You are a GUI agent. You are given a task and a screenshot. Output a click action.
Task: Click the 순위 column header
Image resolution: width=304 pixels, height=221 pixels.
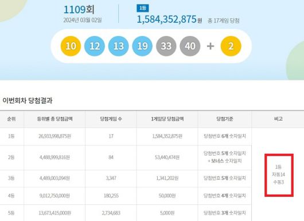tap(11, 119)
